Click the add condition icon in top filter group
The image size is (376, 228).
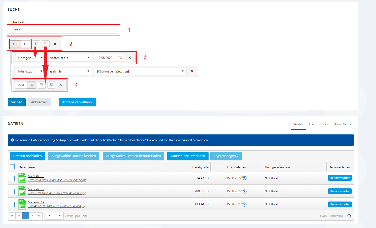[36, 44]
